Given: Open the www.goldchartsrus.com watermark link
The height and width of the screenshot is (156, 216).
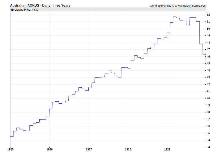Looking at the screenshot, I should coord(190,6).
